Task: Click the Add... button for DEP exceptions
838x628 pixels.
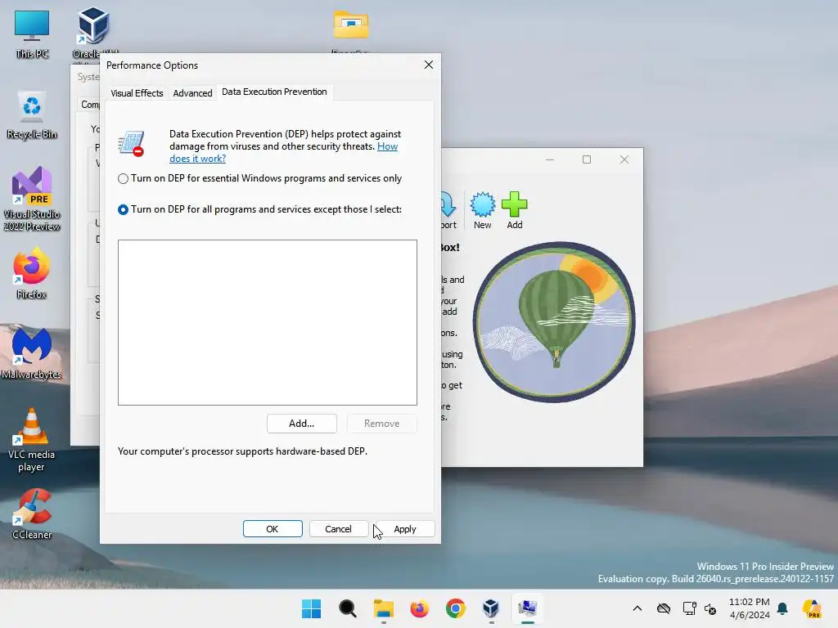Action: (x=301, y=424)
